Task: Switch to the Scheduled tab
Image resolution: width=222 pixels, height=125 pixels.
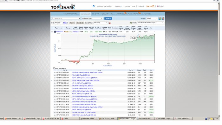Action: coord(85,14)
